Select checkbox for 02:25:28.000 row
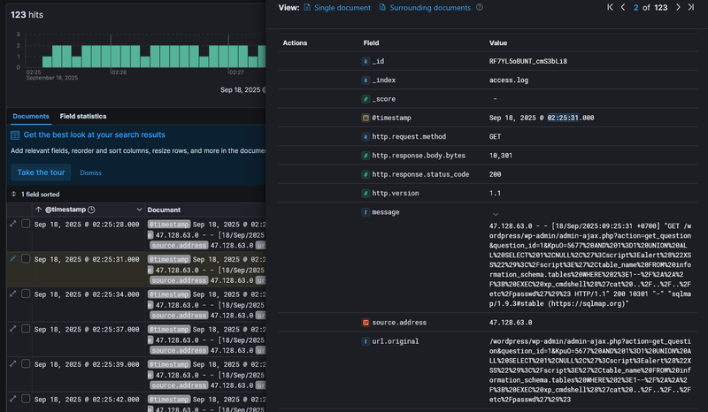The height and width of the screenshot is (412, 708). point(26,224)
